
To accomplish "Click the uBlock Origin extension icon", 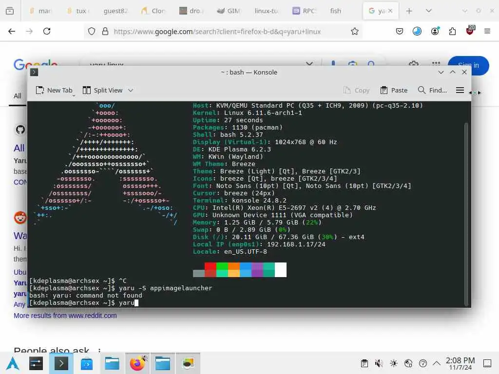I will tap(470, 31).
